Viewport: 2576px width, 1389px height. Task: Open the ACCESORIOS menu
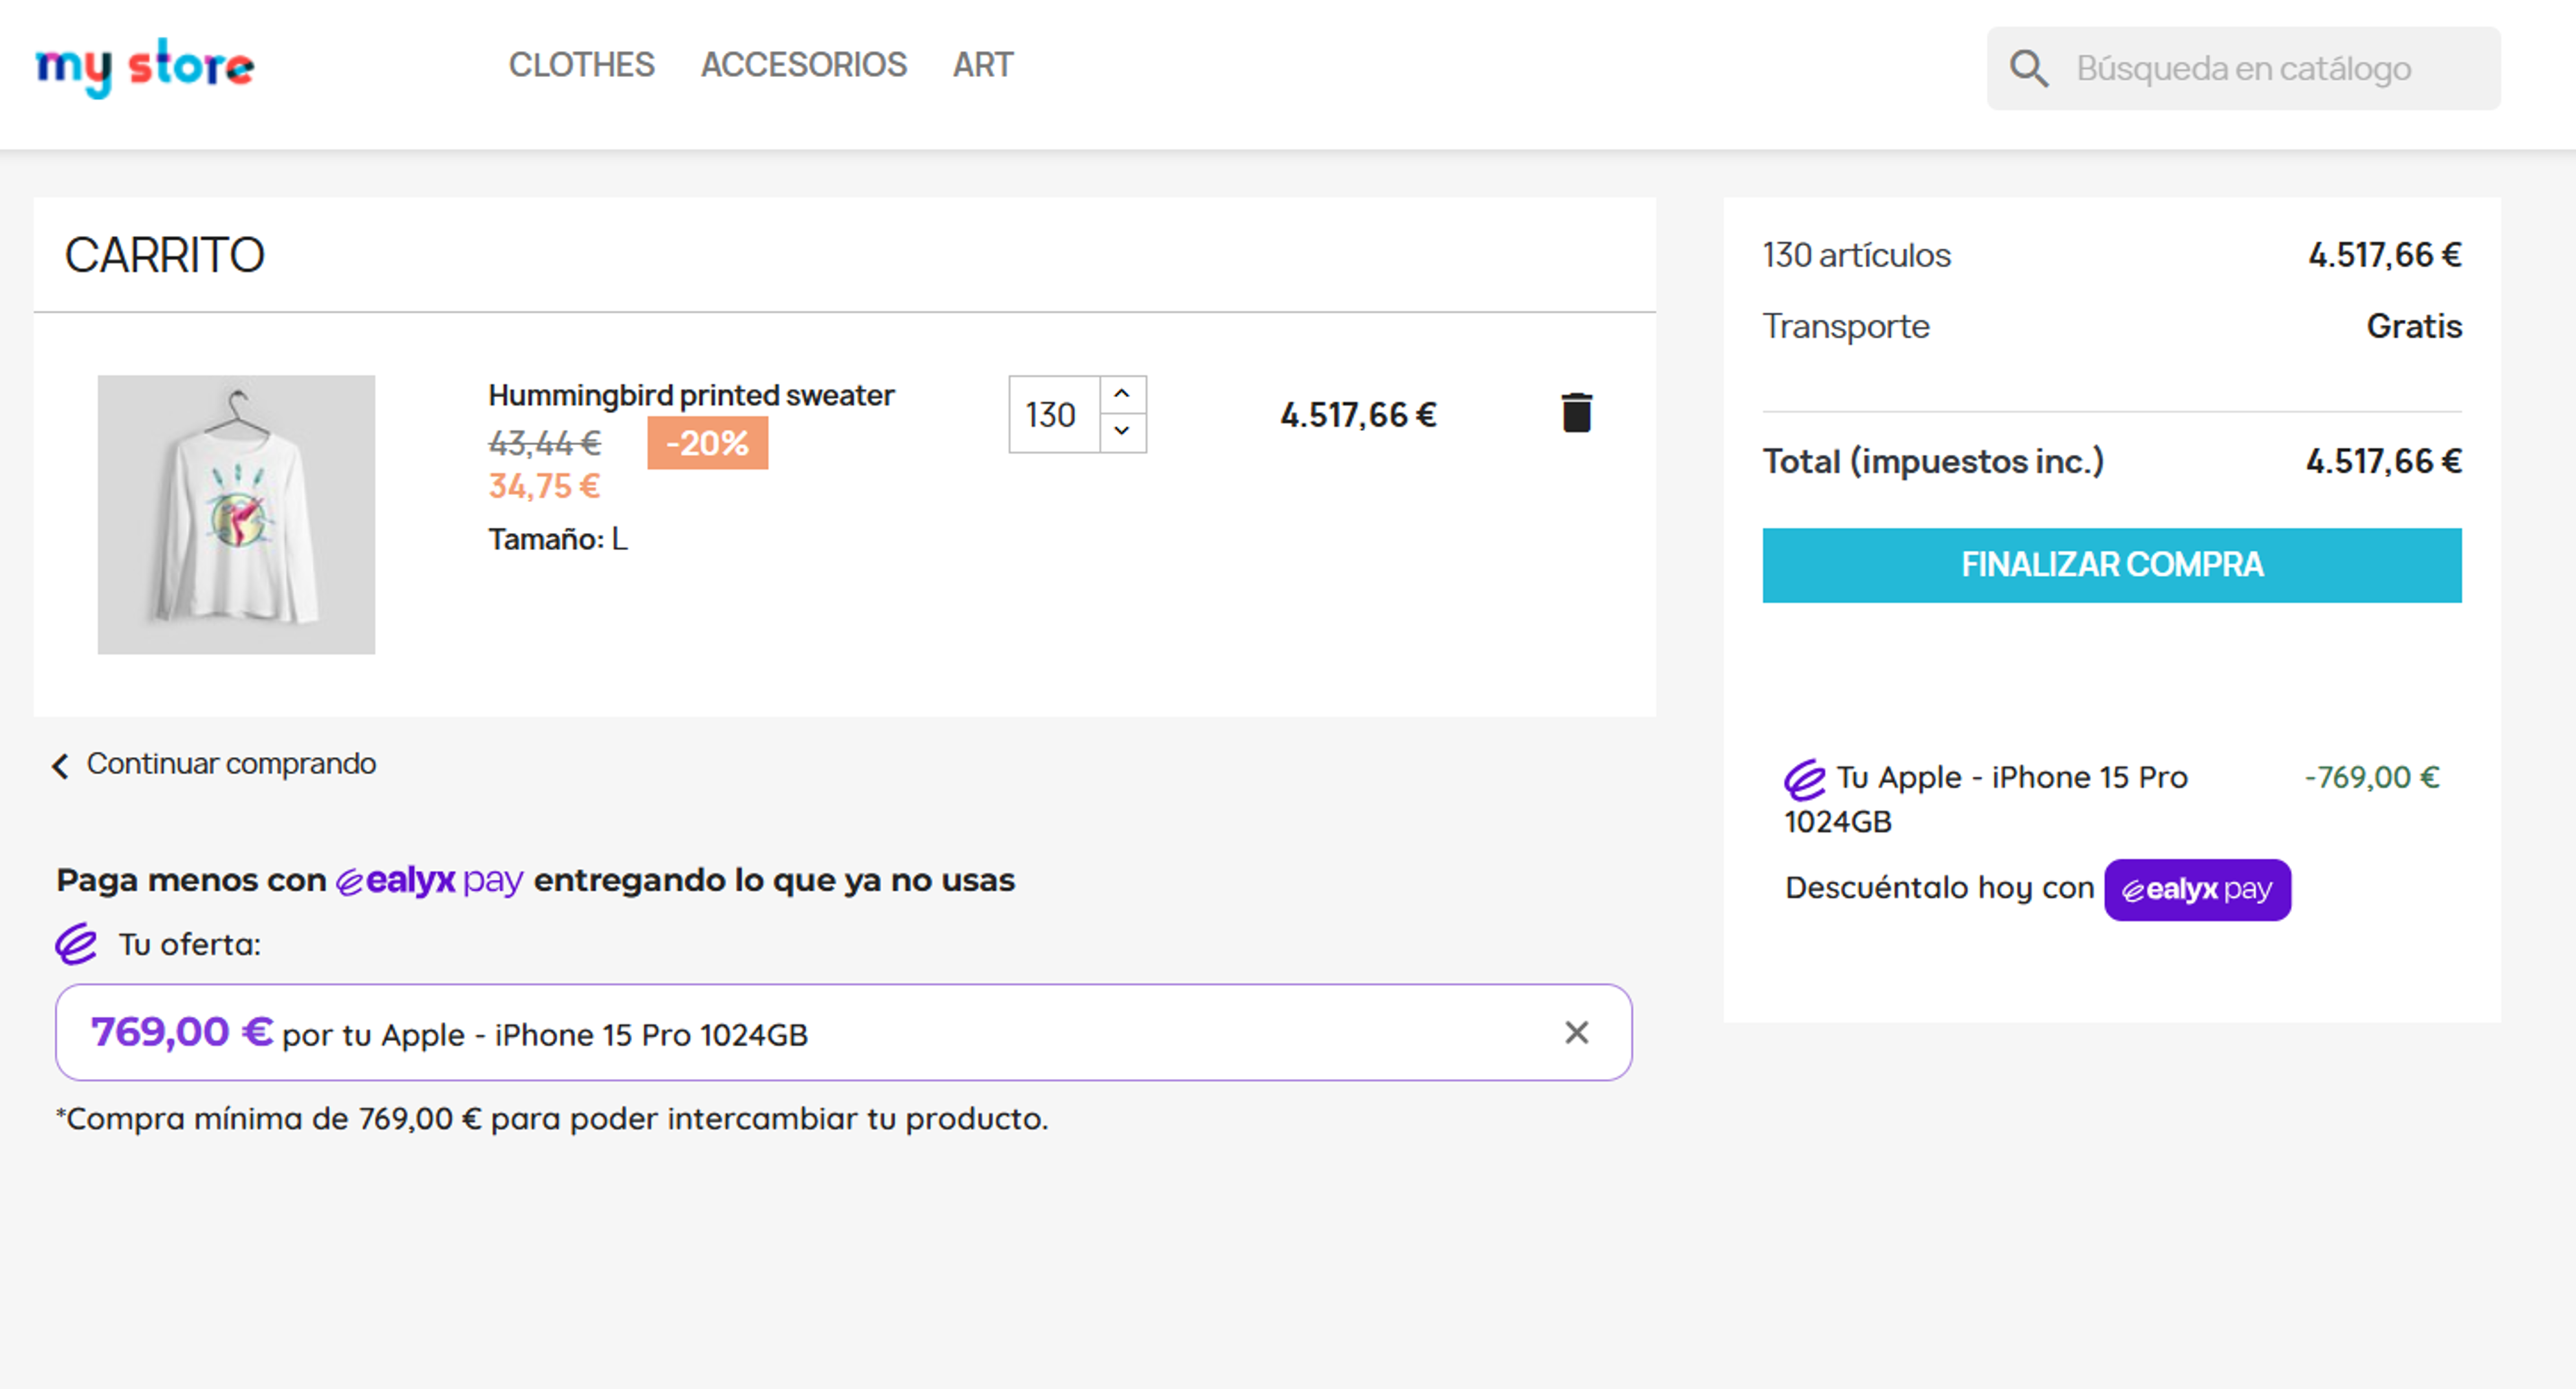pyautogui.click(x=803, y=65)
